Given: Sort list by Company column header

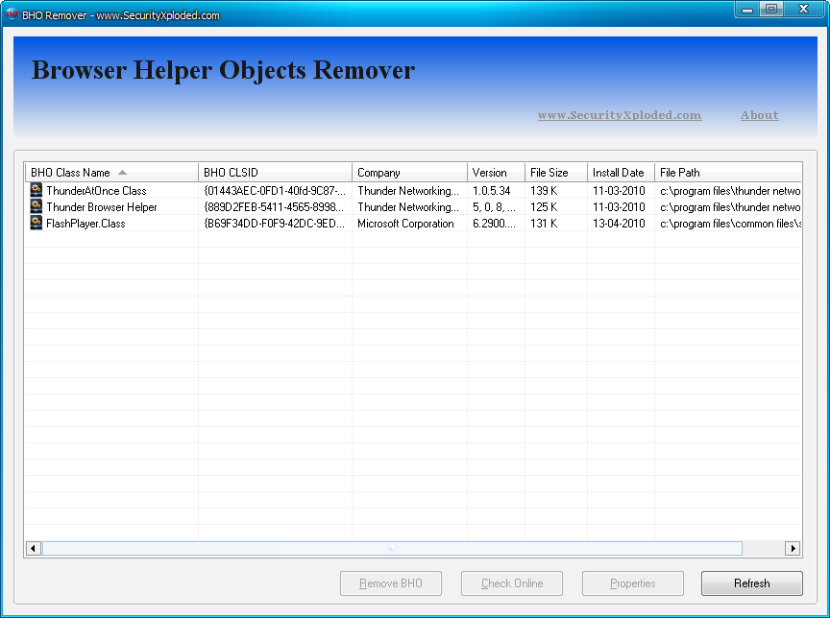Looking at the screenshot, I should pyautogui.click(x=409, y=173).
